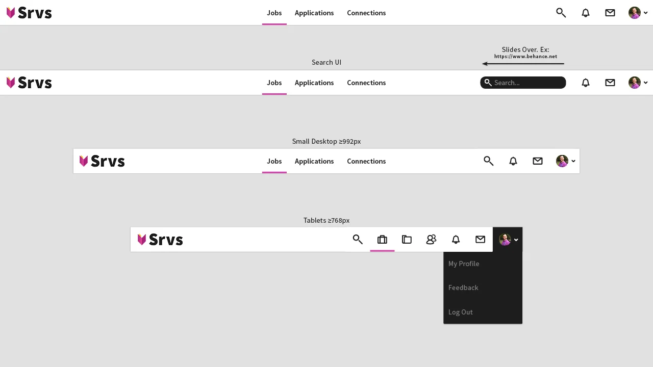Click the search icon in small desktop navbar

point(488,161)
